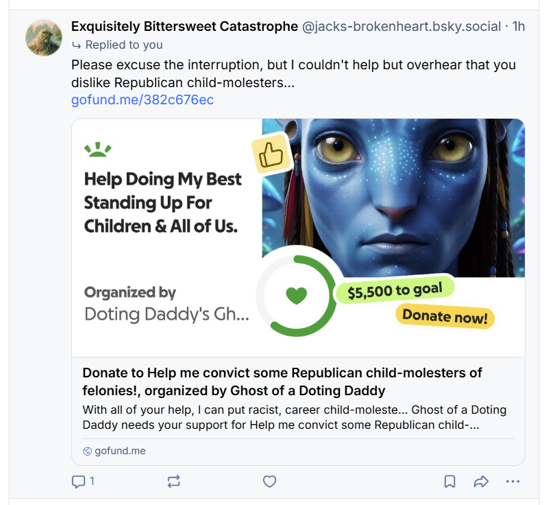
Task: Click the green GoFundMe sunburst logo
Action: pyautogui.click(x=97, y=149)
